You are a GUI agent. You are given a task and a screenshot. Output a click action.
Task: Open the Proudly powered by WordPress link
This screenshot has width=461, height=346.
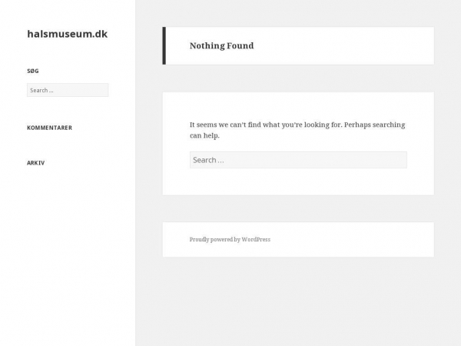coord(230,239)
